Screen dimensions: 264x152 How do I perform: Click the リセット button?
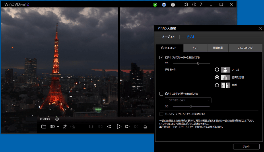(x=246, y=147)
